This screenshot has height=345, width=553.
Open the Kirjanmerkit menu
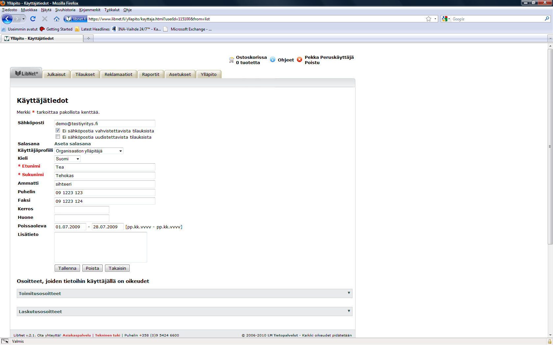pos(90,10)
